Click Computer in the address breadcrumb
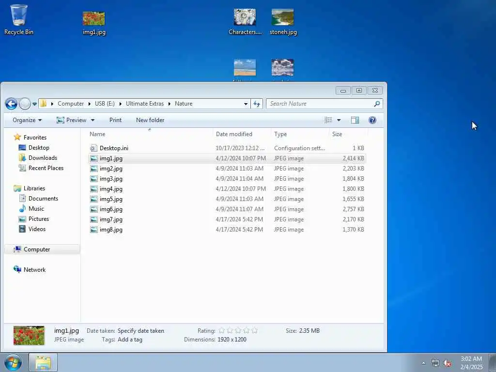The height and width of the screenshot is (372, 496). (x=71, y=104)
